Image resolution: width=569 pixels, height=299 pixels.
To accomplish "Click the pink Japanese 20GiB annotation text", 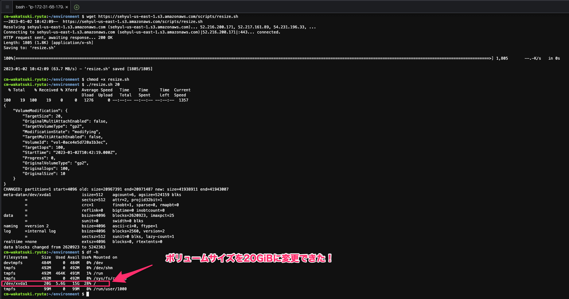I will tap(249, 258).
